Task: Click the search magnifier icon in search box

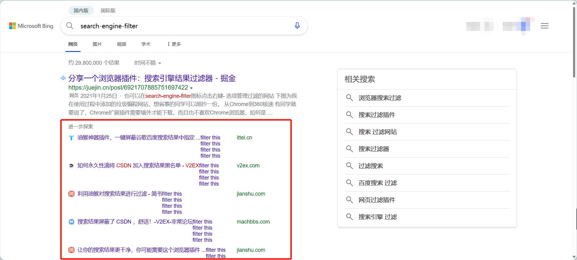Action: click(70, 26)
